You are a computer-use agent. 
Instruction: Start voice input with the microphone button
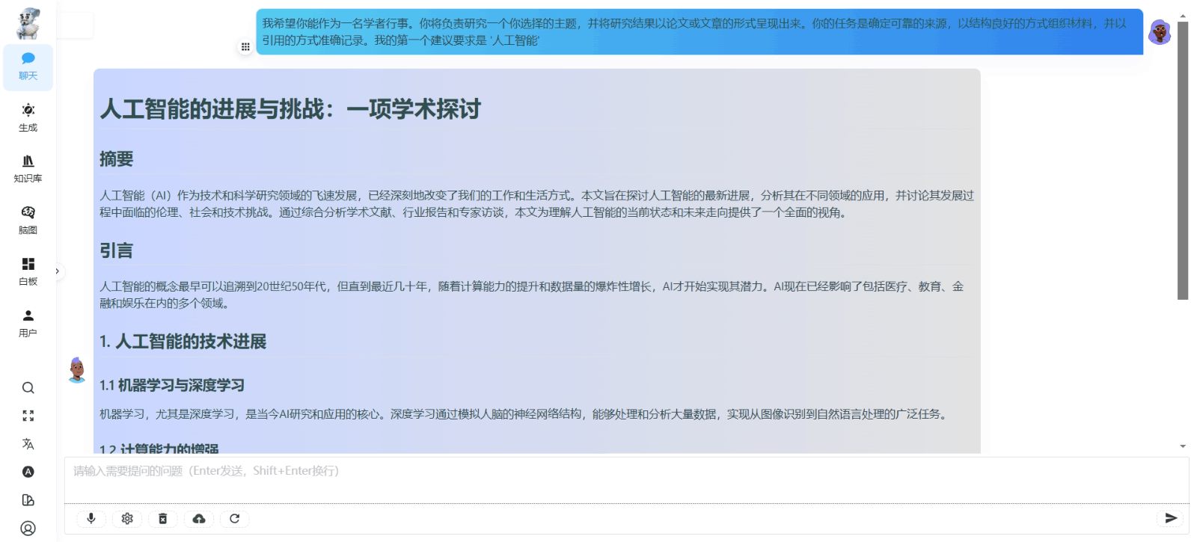coord(91,519)
